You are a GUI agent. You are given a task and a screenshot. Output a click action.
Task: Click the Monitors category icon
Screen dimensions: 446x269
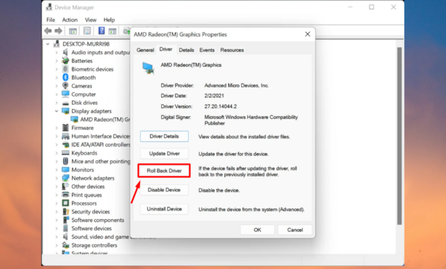click(x=65, y=169)
